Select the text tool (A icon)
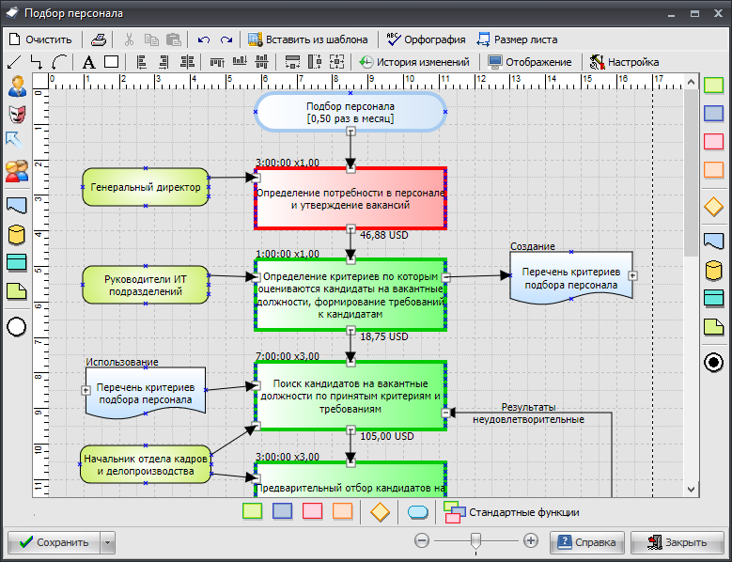This screenshot has height=562, width=732. tap(88, 63)
